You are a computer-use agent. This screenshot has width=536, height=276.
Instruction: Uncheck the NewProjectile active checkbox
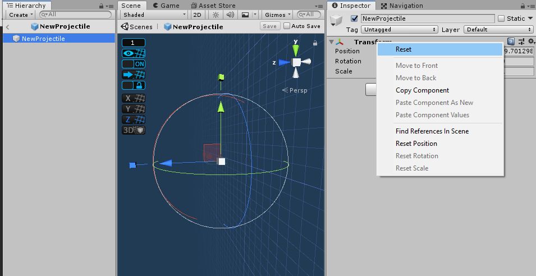coord(355,19)
